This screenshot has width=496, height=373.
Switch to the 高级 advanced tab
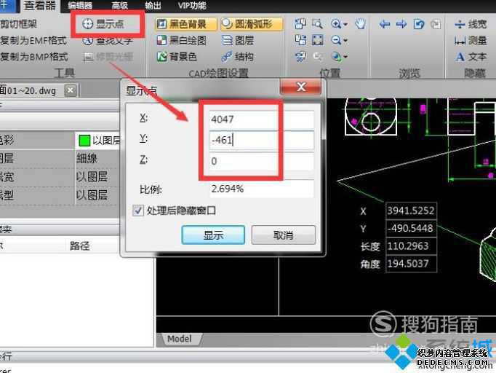(120, 5)
